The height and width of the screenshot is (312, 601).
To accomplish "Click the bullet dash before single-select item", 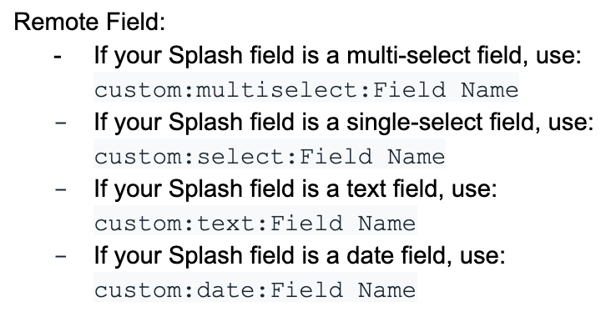I will [61, 123].
